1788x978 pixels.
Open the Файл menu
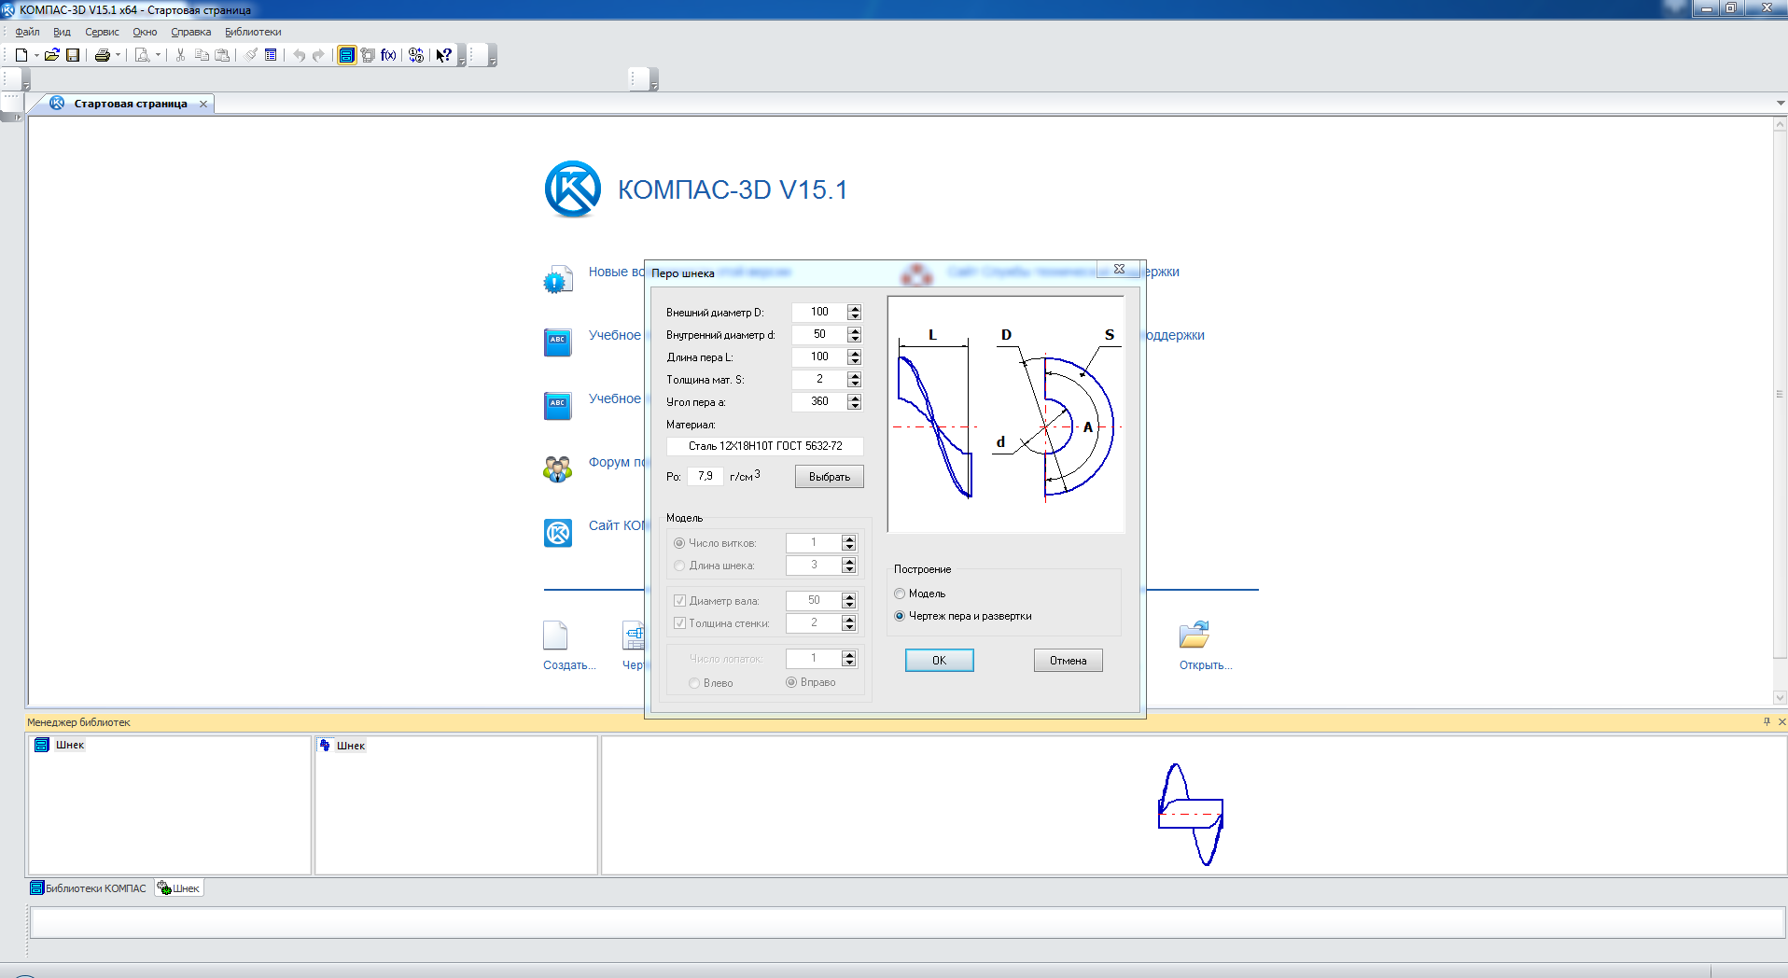[27, 32]
